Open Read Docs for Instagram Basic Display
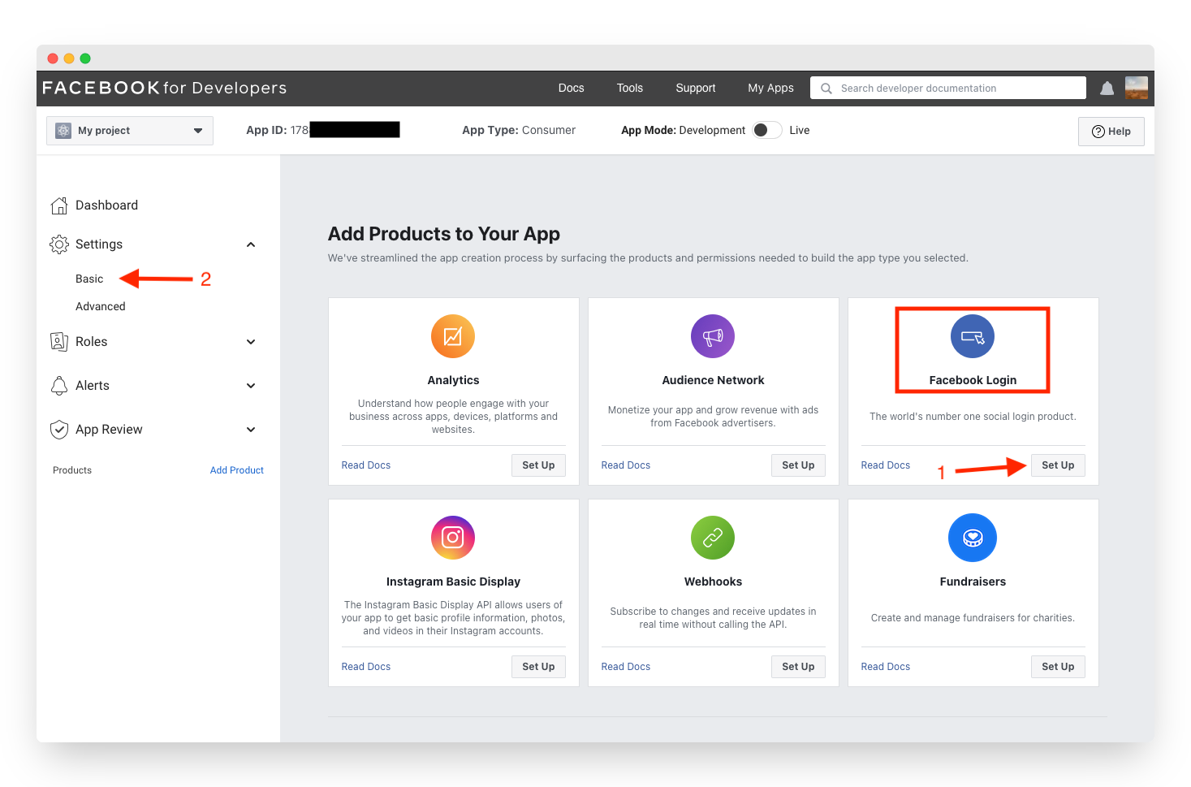 [366, 667]
